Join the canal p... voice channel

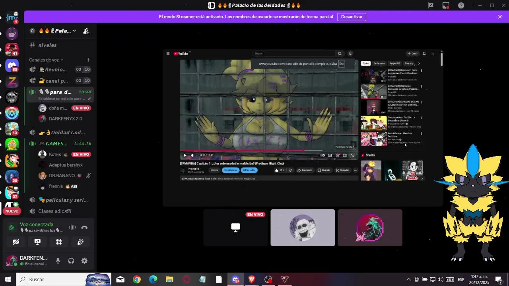(60, 81)
